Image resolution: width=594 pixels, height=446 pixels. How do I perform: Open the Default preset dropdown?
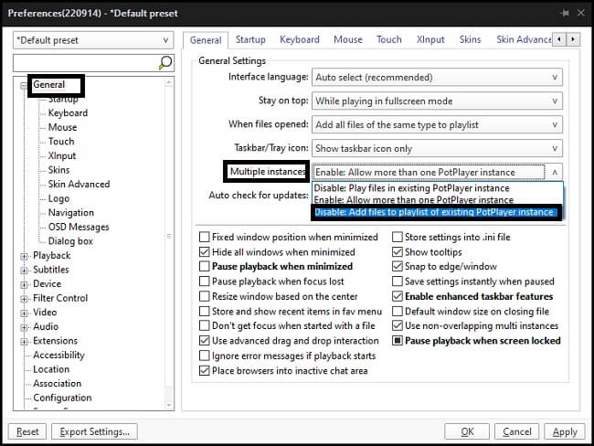click(93, 40)
